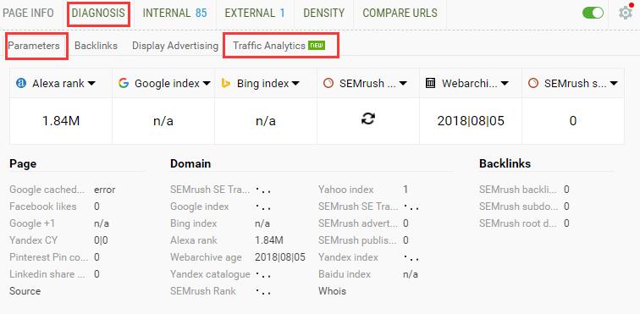Image resolution: width=640 pixels, height=314 pixels.
Task: Click the Backlinks section heading
Action: (x=505, y=163)
